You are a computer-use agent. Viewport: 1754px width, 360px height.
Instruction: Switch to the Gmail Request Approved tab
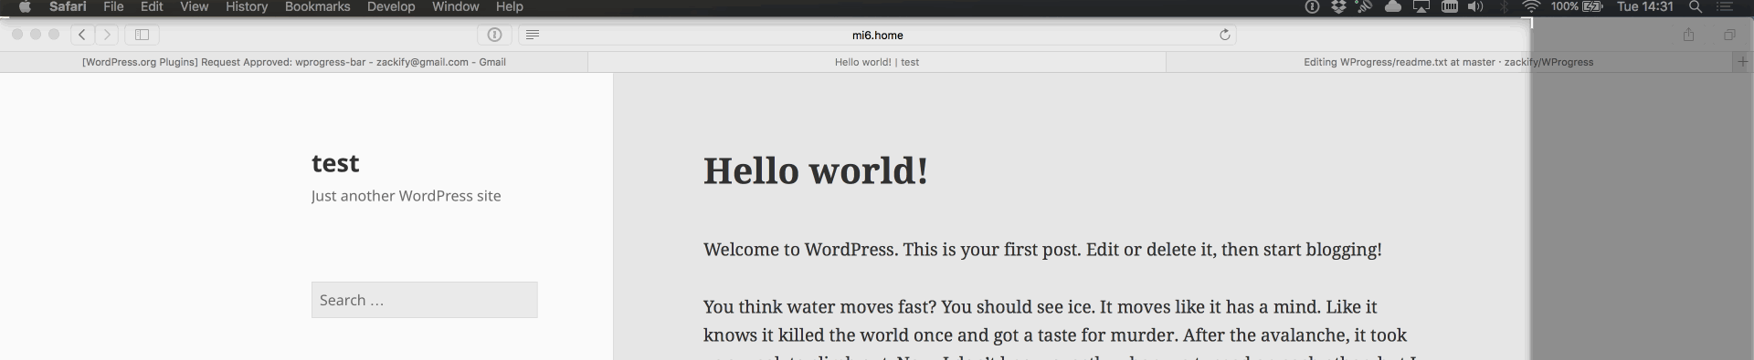point(294,62)
